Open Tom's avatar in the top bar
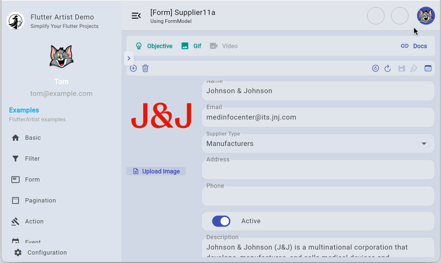Screen dimensions: 441x263 pyautogui.click(x=426, y=16)
